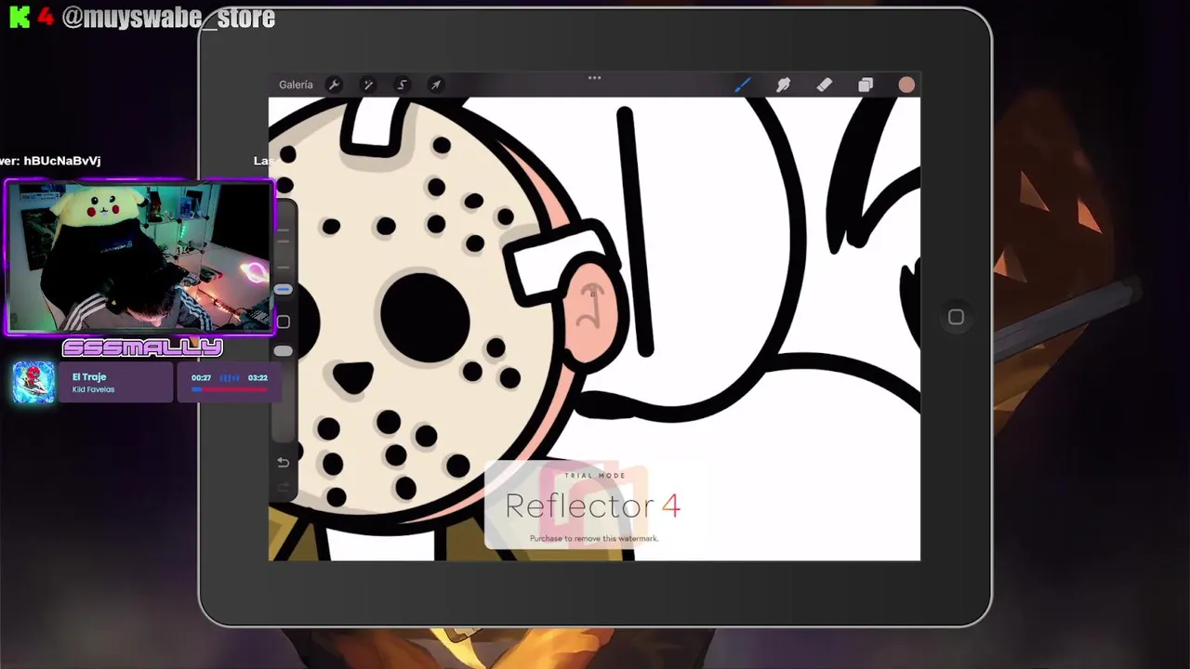
Task: Click the song progress bar
Action: (229, 389)
